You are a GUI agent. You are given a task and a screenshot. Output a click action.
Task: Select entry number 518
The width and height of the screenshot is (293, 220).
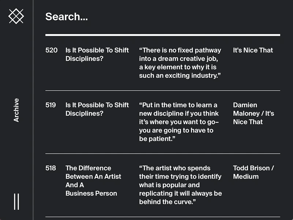[51, 168]
